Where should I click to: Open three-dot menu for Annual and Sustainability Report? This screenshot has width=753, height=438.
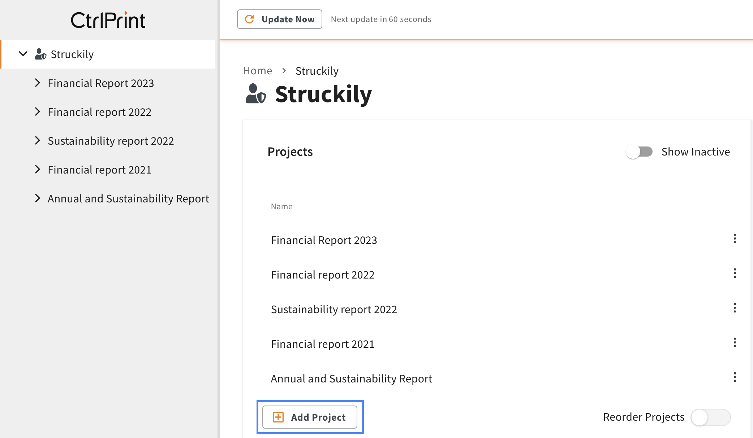coord(735,377)
